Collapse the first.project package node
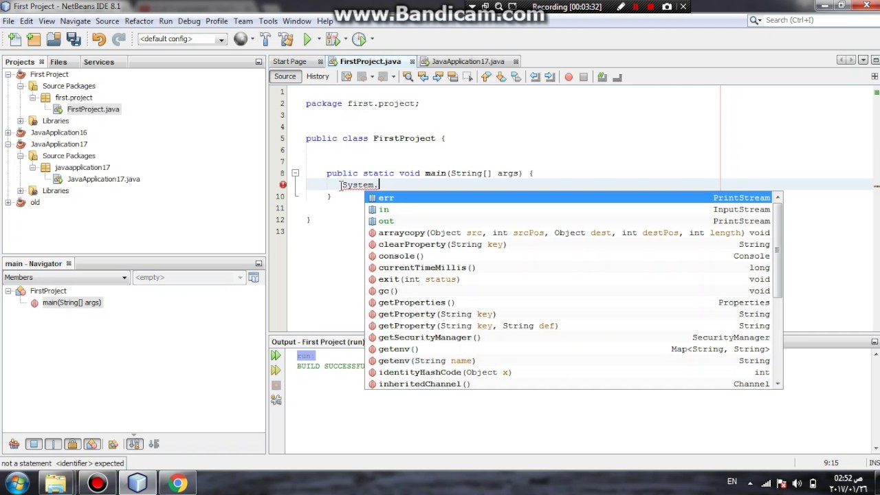Viewport: 880px width, 495px height. pos(33,98)
